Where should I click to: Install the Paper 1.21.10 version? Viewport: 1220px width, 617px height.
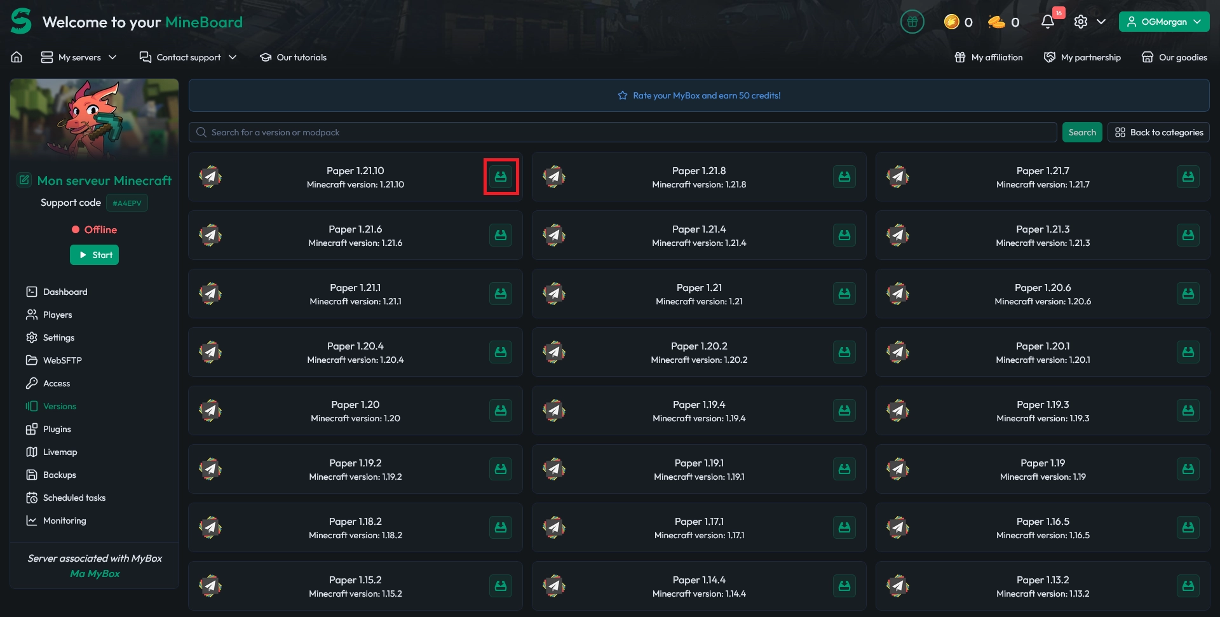click(501, 177)
